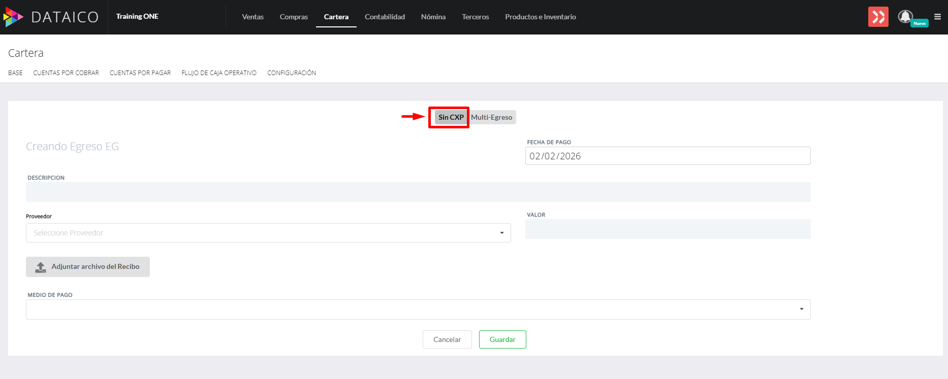Click the red double-arrow quick access icon
948x379 pixels.
coord(878,17)
